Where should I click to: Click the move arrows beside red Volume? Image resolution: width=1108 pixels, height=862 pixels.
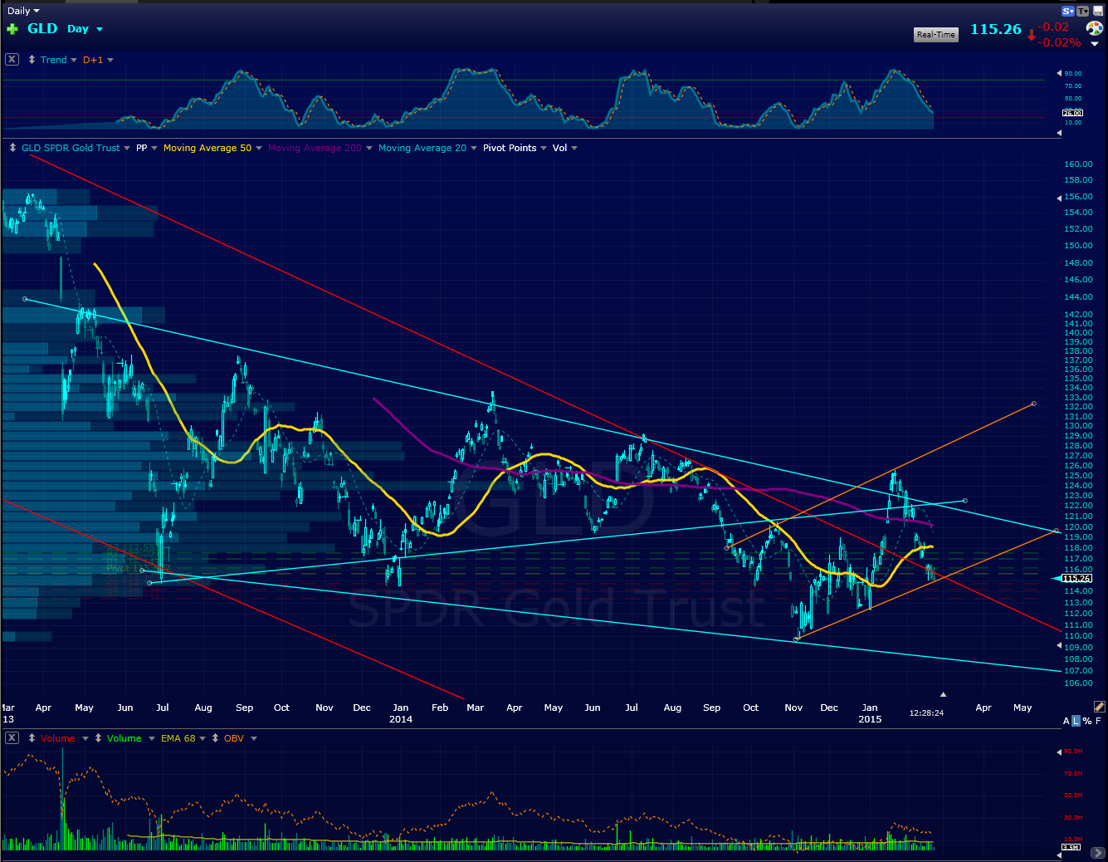(x=32, y=738)
